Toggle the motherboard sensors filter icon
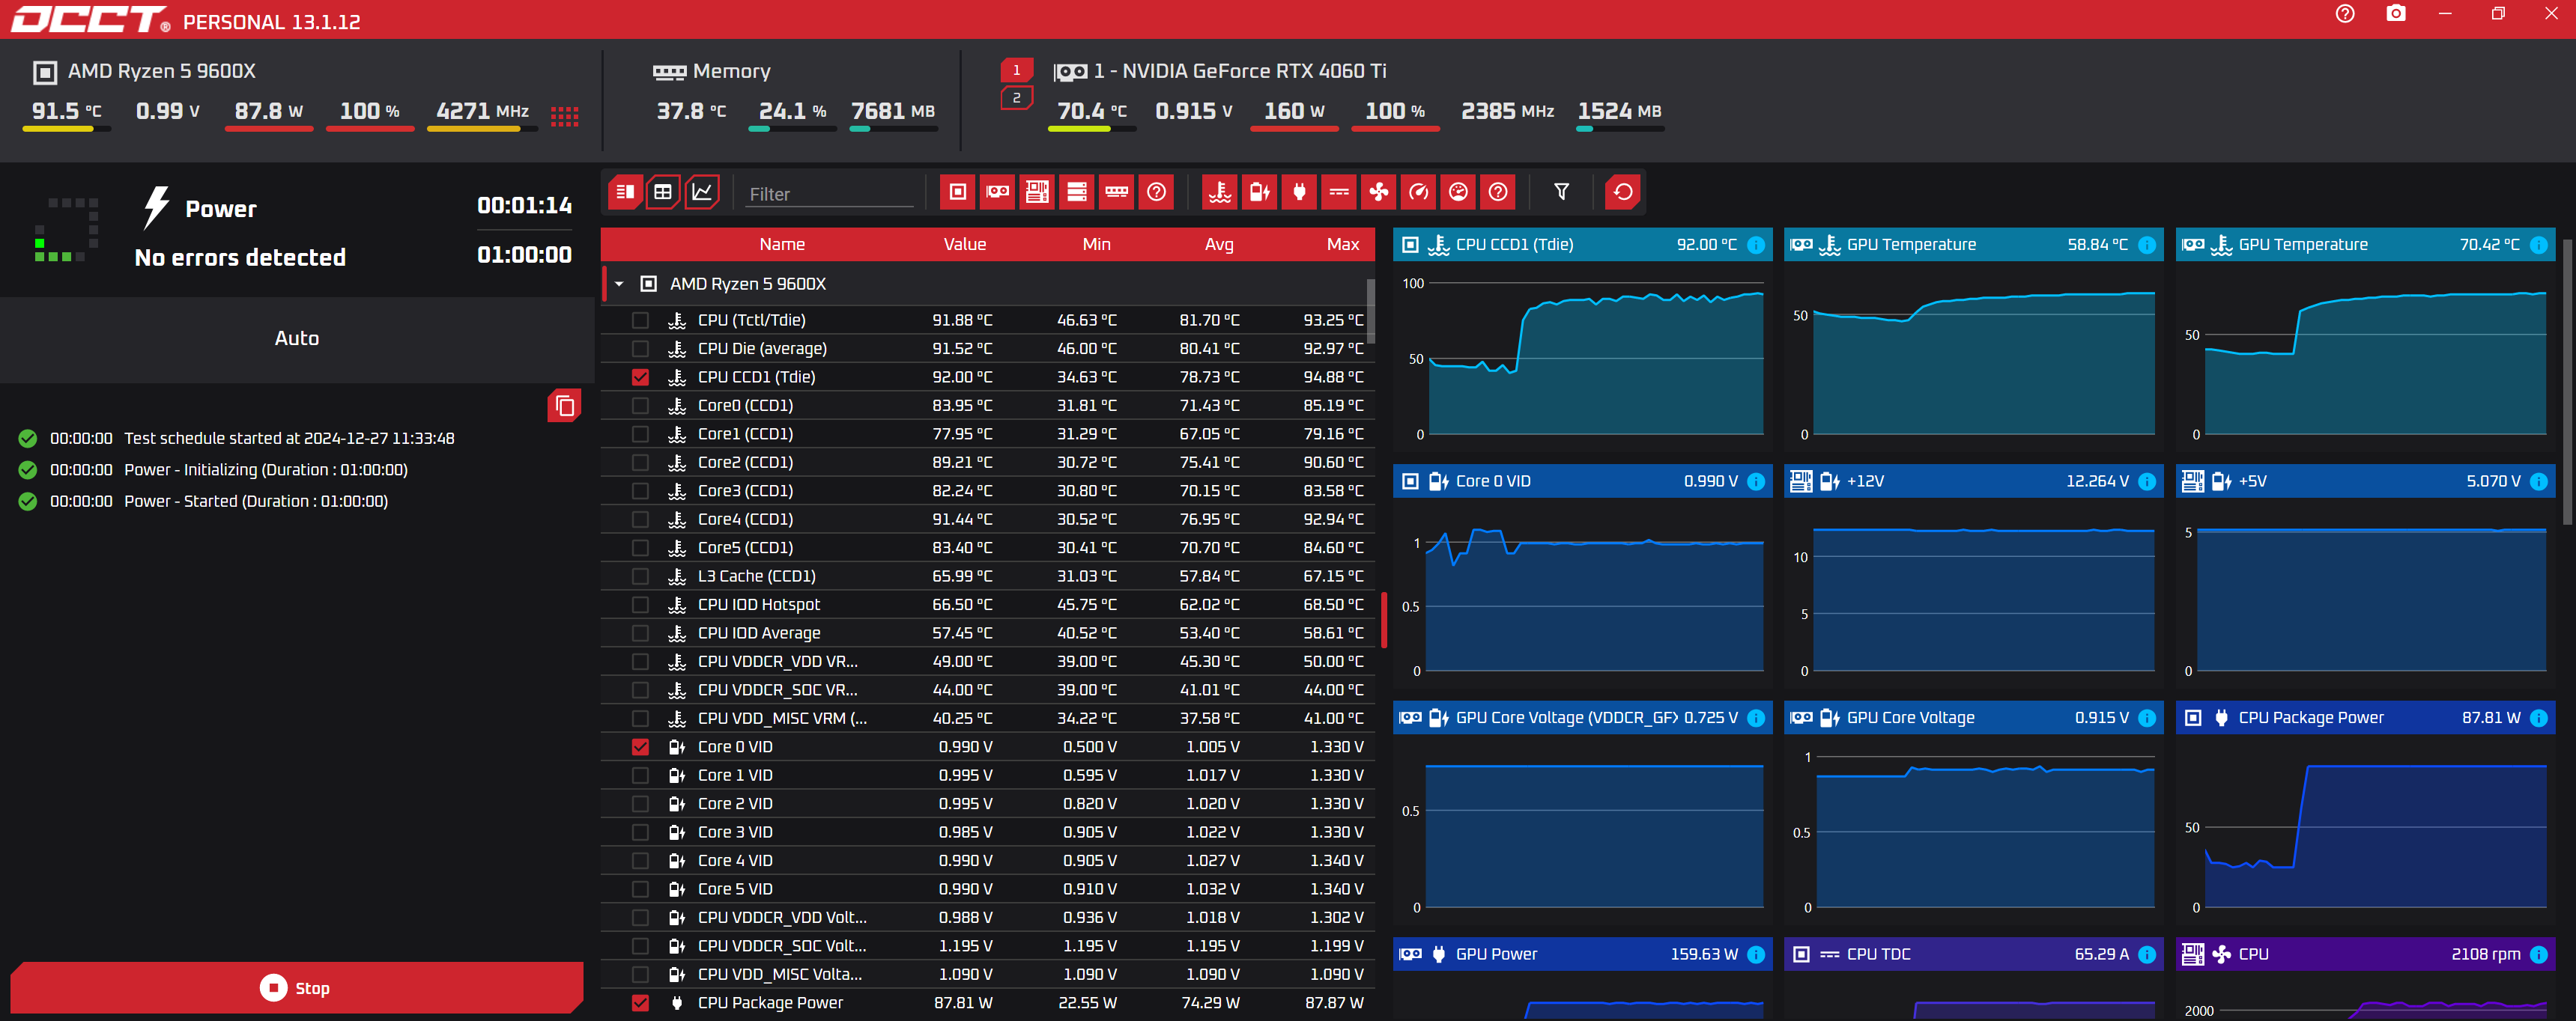This screenshot has width=2576, height=1021. point(1037,192)
